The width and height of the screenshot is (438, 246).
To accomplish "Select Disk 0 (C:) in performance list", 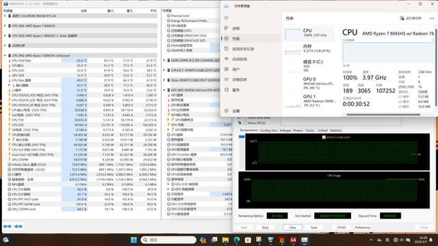I will tap(310, 66).
